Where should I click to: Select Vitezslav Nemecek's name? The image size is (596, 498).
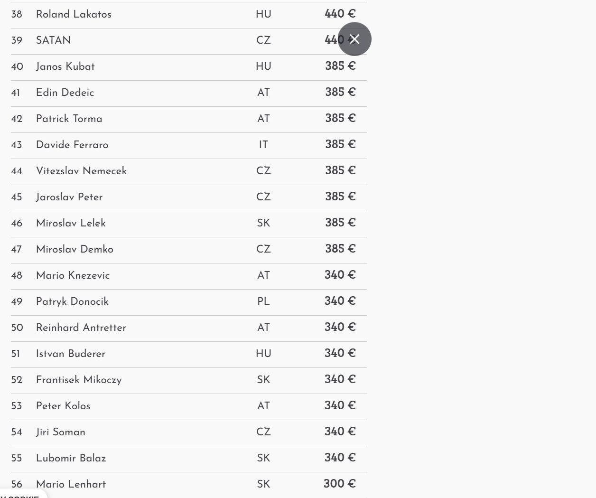coord(81,171)
